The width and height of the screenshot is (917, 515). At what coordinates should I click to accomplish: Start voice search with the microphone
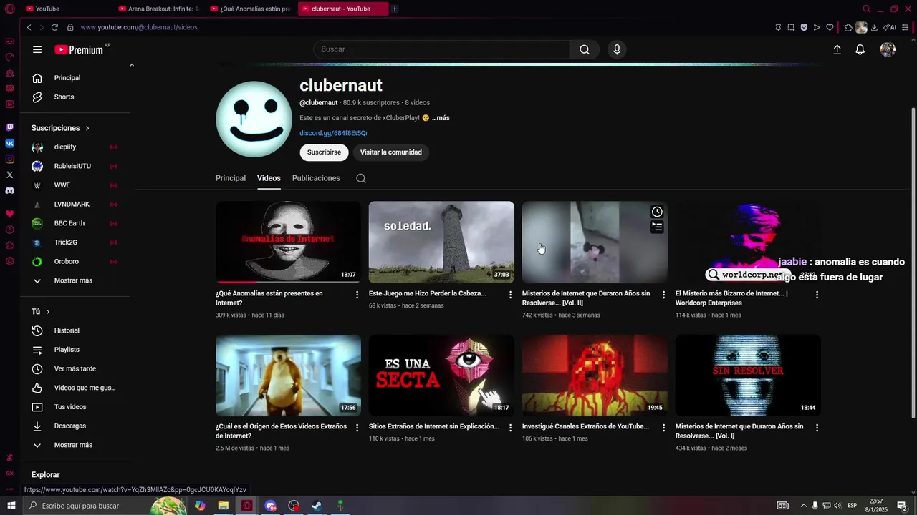click(x=617, y=49)
